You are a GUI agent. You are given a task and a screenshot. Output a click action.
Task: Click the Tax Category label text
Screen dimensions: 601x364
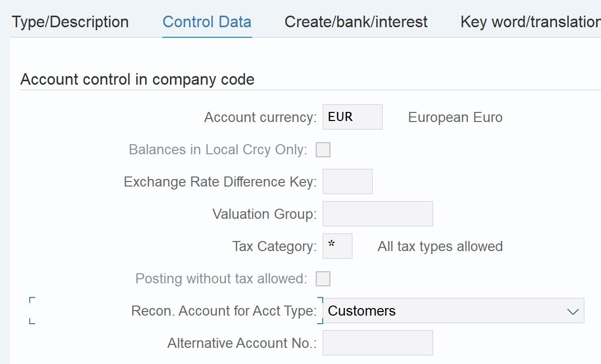pos(274,247)
